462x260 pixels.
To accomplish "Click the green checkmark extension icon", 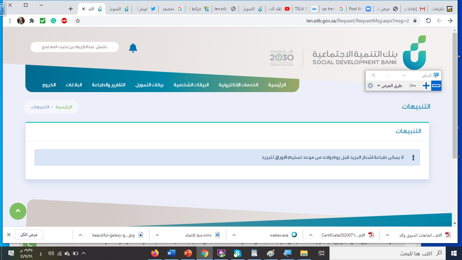I will pyautogui.click(x=42, y=21).
